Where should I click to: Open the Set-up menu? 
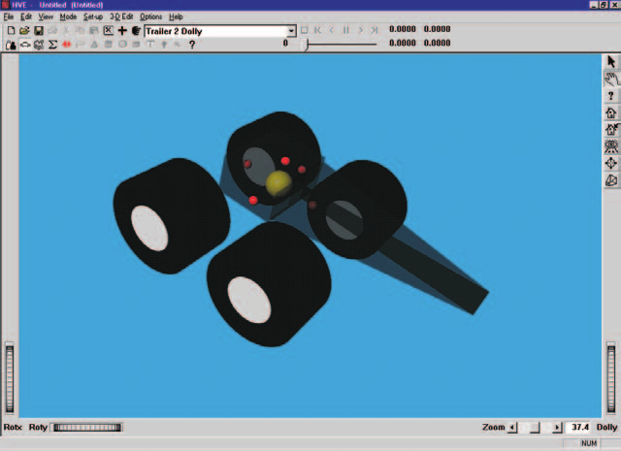[93, 16]
